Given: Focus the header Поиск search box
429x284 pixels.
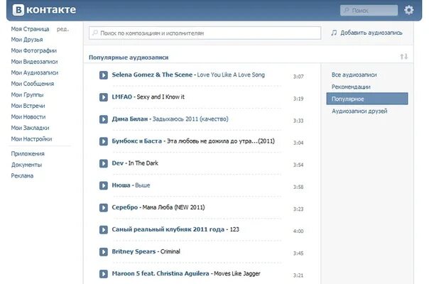Looking at the screenshot, I should [x=369, y=11].
